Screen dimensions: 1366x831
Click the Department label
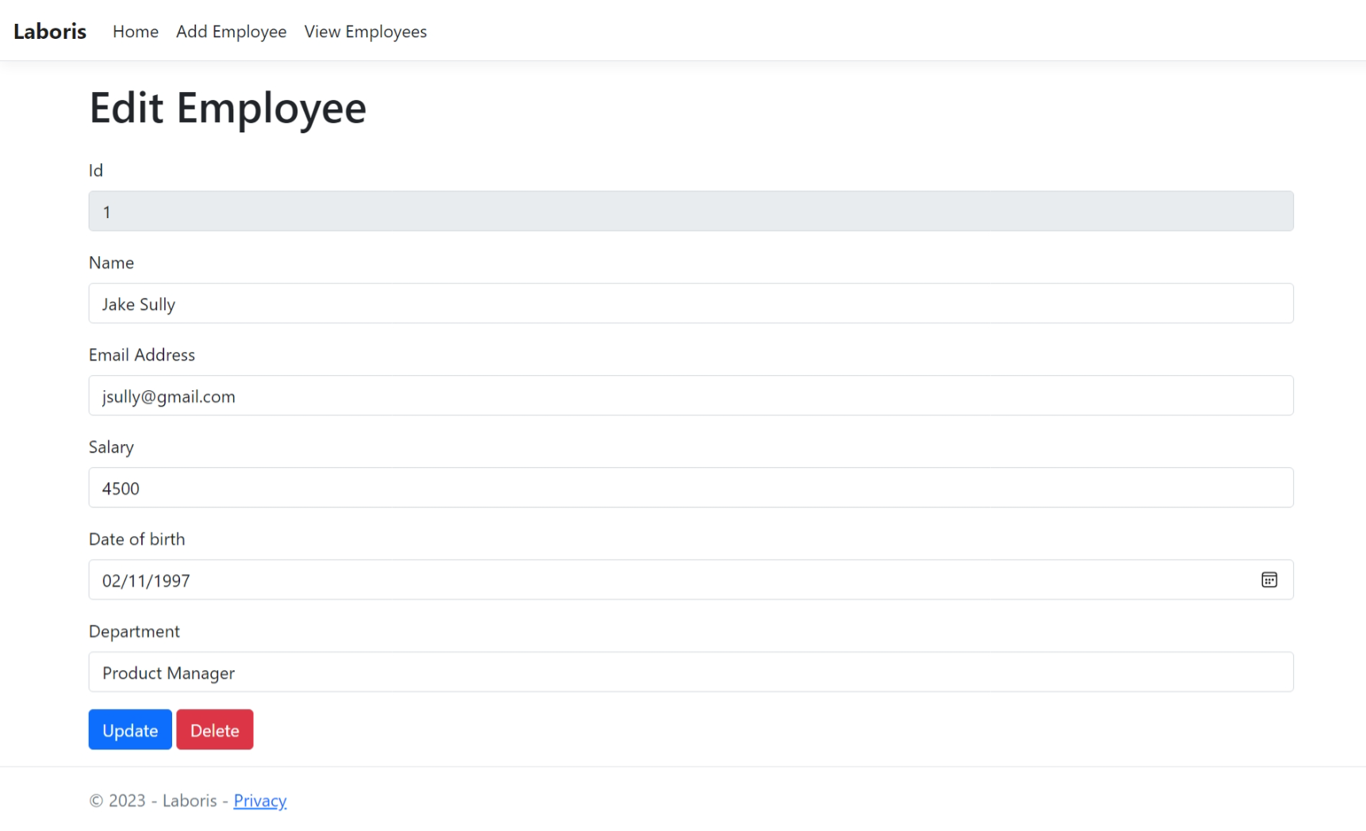tap(134, 631)
